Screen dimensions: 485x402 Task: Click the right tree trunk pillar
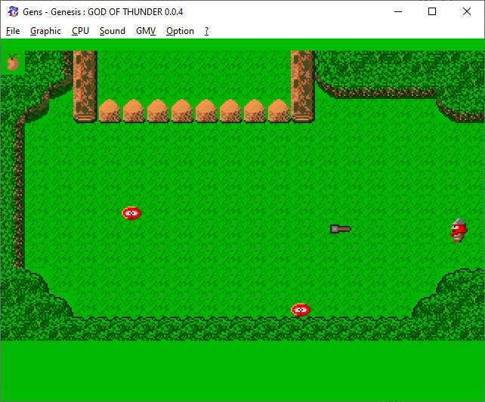click(x=302, y=87)
